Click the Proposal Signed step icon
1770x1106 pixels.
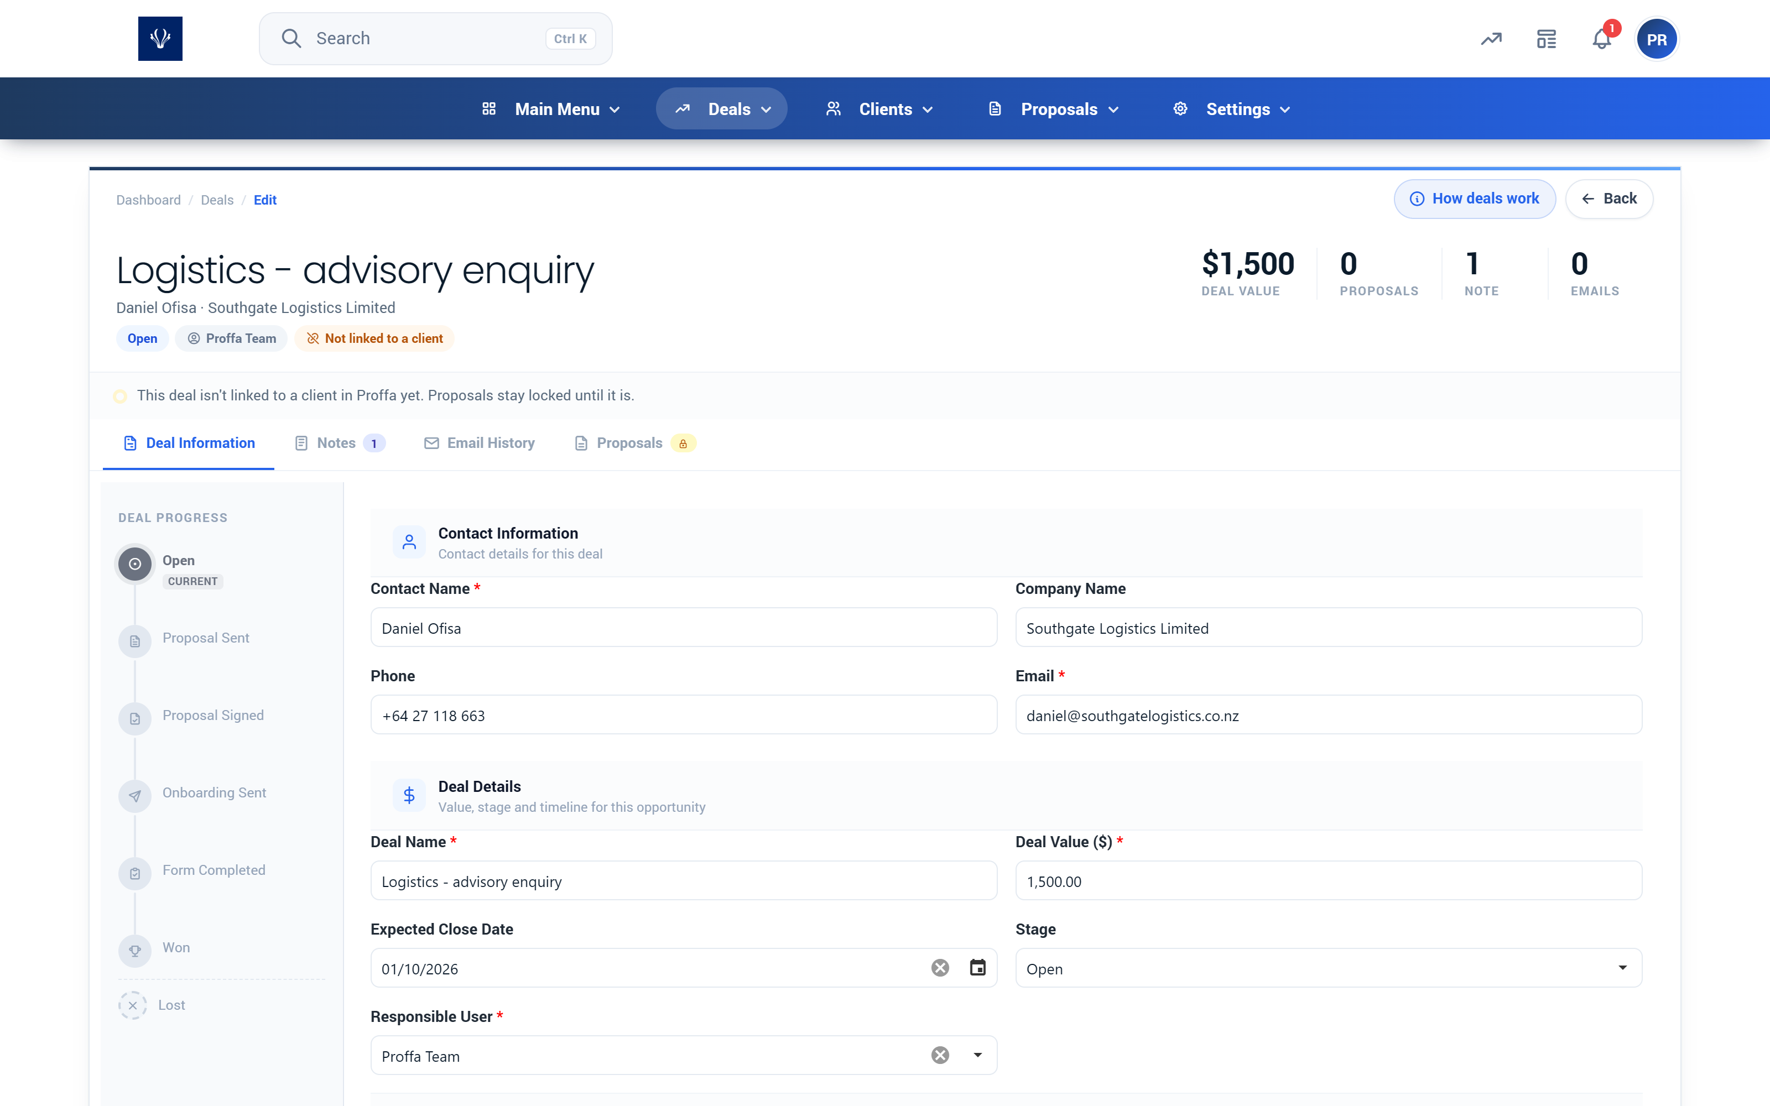click(x=134, y=719)
